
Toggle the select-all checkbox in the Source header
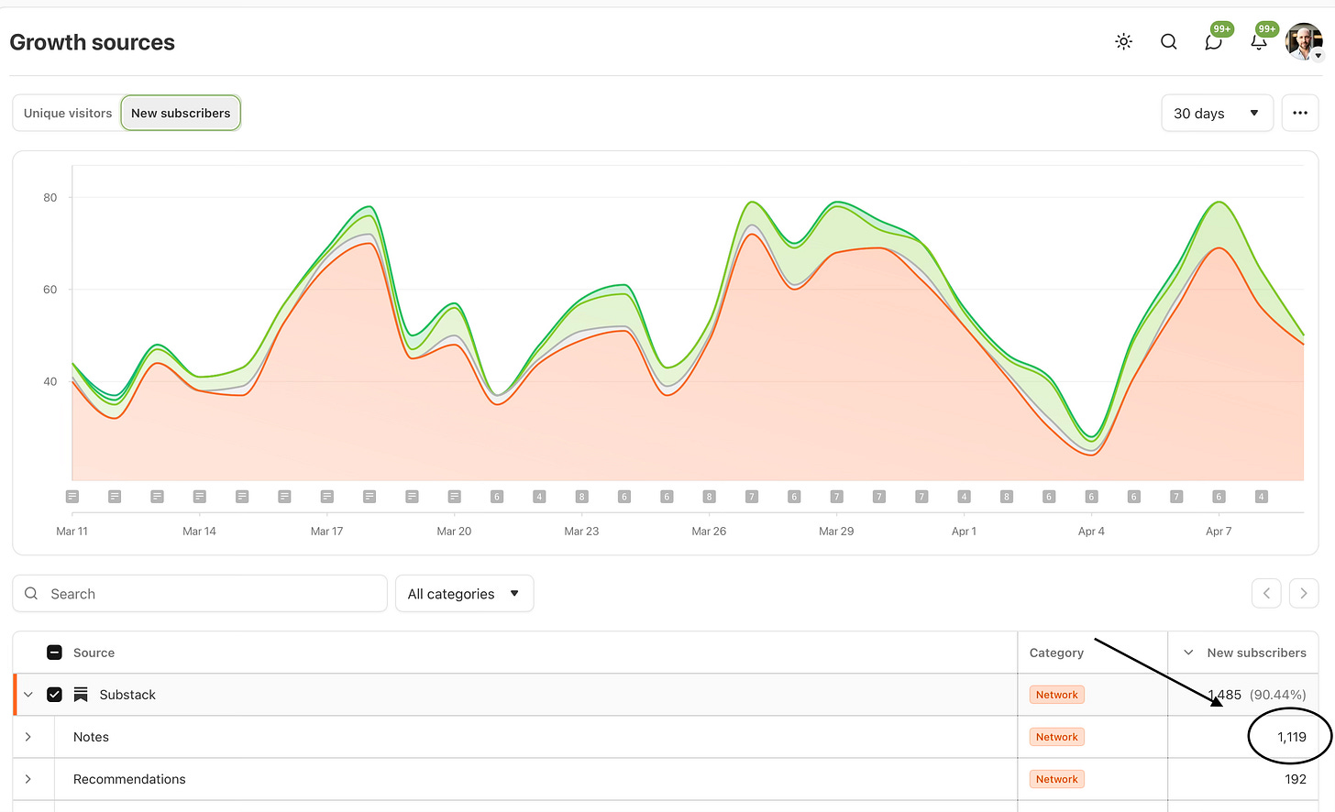tap(54, 652)
